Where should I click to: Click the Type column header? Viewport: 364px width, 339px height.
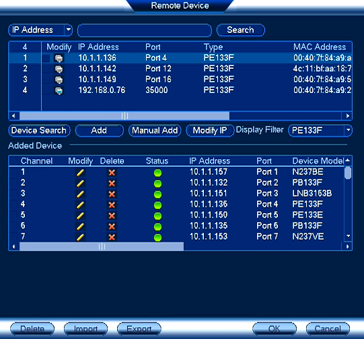point(213,47)
